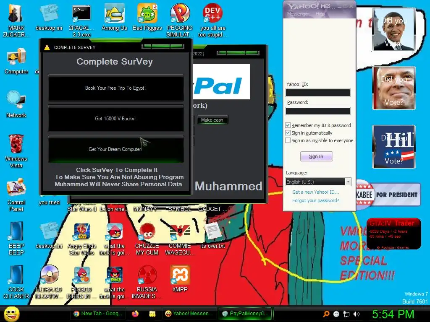Screen dimensions: 430x322
Task: Launch the XMPP orange icon
Action: pos(180,279)
